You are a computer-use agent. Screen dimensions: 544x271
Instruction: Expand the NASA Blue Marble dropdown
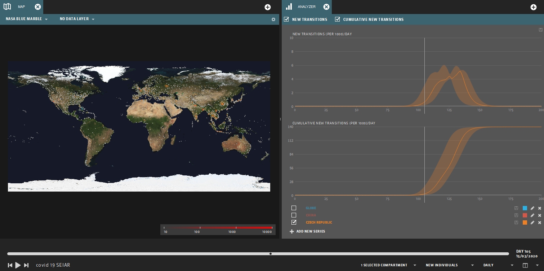[x=27, y=19]
